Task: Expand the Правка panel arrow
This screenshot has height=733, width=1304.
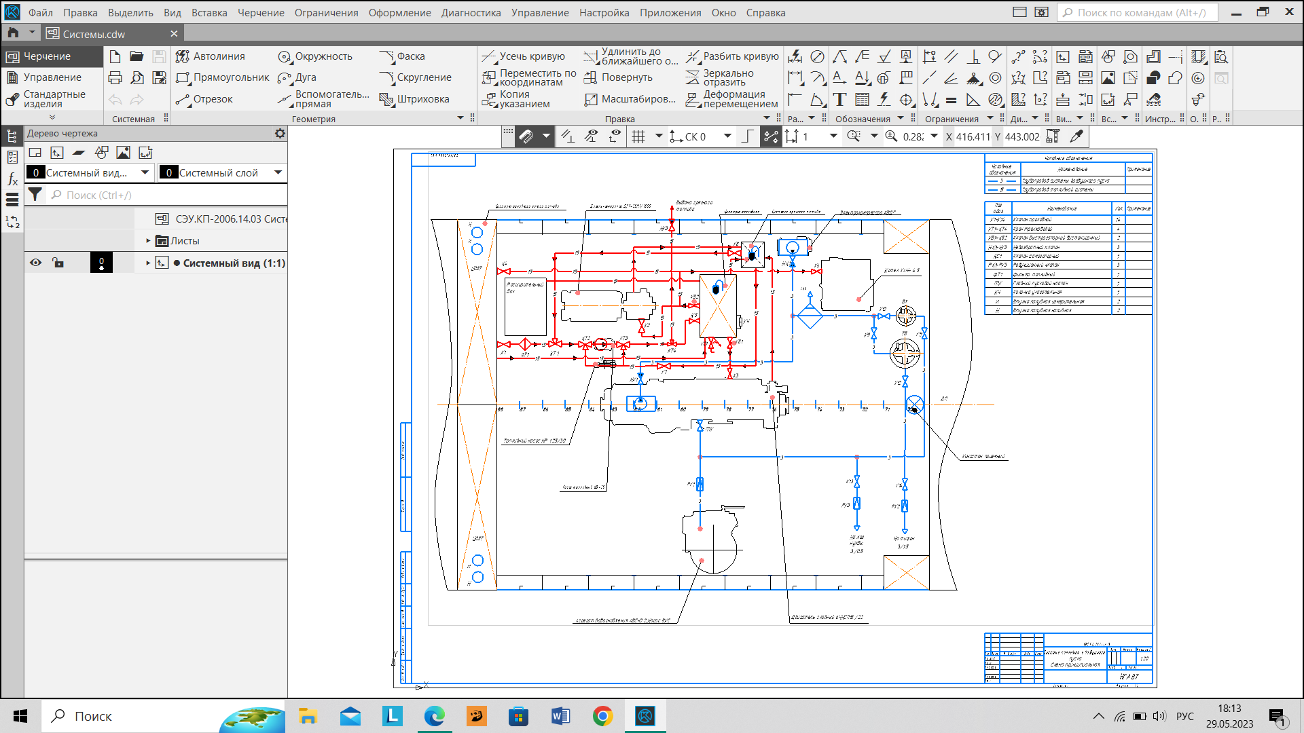Action: click(767, 118)
